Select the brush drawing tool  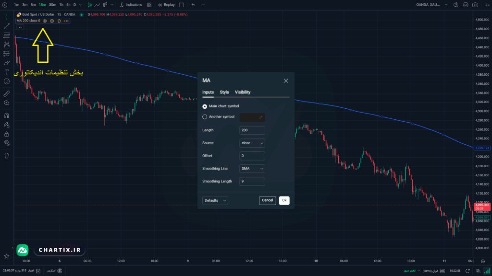pyautogui.click(x=7, y=63)
